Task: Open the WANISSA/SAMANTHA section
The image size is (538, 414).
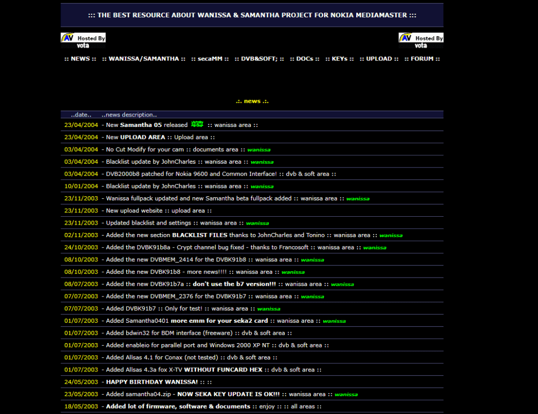Action: [143, 59]
